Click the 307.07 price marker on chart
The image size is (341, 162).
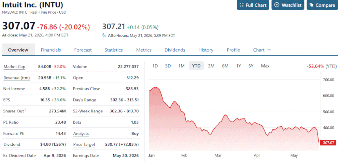point(329,143)
